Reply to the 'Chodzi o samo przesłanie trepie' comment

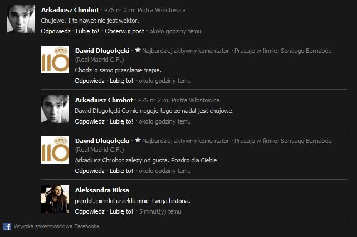90,81
